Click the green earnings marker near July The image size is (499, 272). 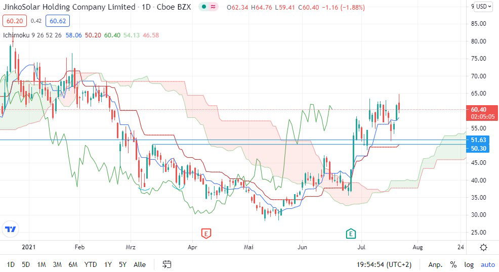[351, 234]
